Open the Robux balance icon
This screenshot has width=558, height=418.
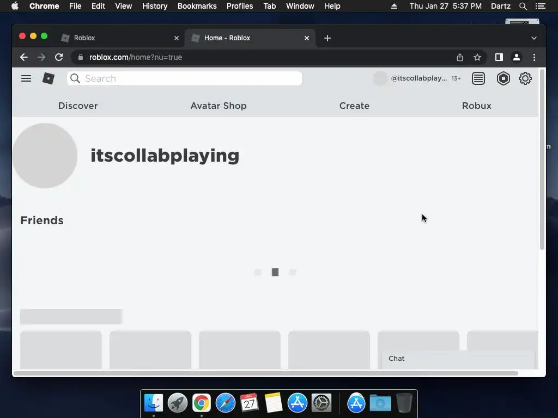(x=503, y=78)
